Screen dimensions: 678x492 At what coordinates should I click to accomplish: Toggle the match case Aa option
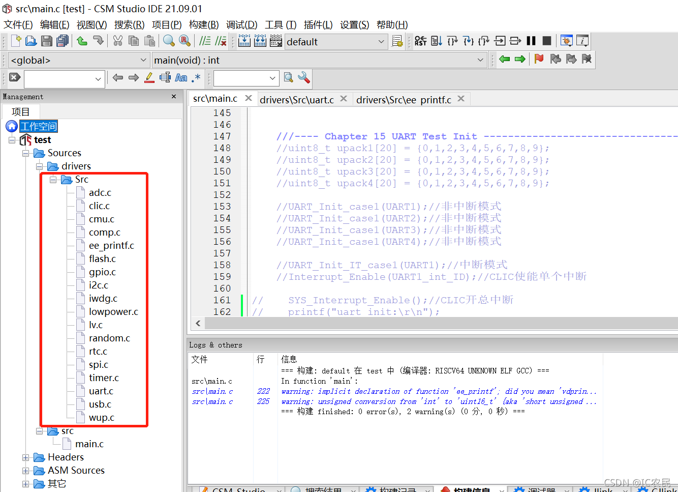tap(181, 78)
